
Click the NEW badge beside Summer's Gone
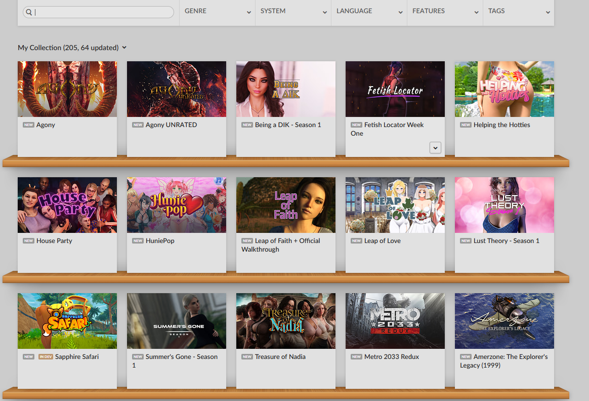coord(138,356)
